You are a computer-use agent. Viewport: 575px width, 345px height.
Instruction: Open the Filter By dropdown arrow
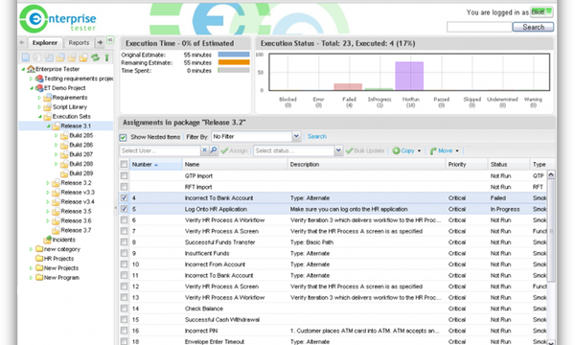click(296, 136)
